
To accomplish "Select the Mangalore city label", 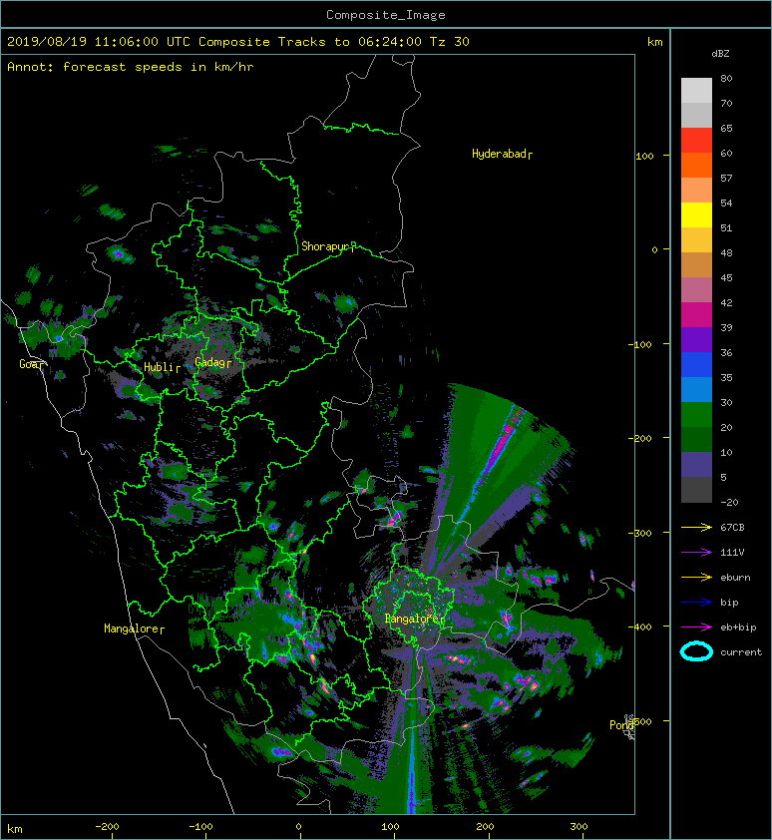I will pyautogui.click(x=132, y=629).
